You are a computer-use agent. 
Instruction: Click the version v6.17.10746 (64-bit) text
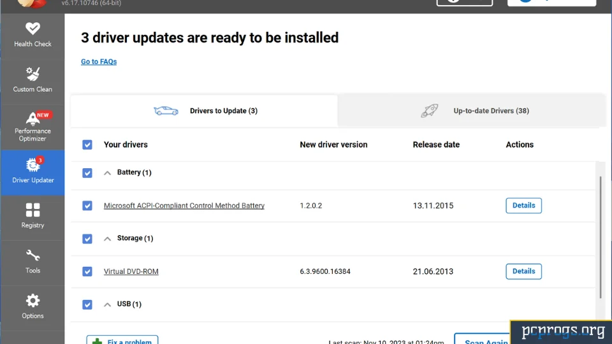[x=91, y=3]
